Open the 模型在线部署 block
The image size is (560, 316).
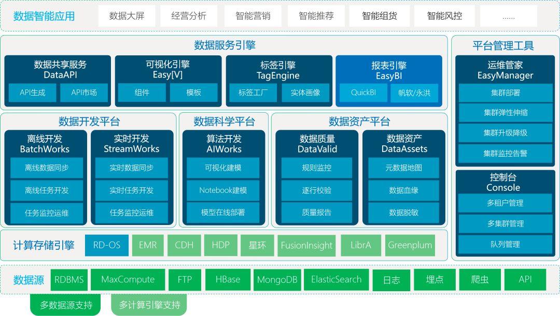[x=223, y=213]
